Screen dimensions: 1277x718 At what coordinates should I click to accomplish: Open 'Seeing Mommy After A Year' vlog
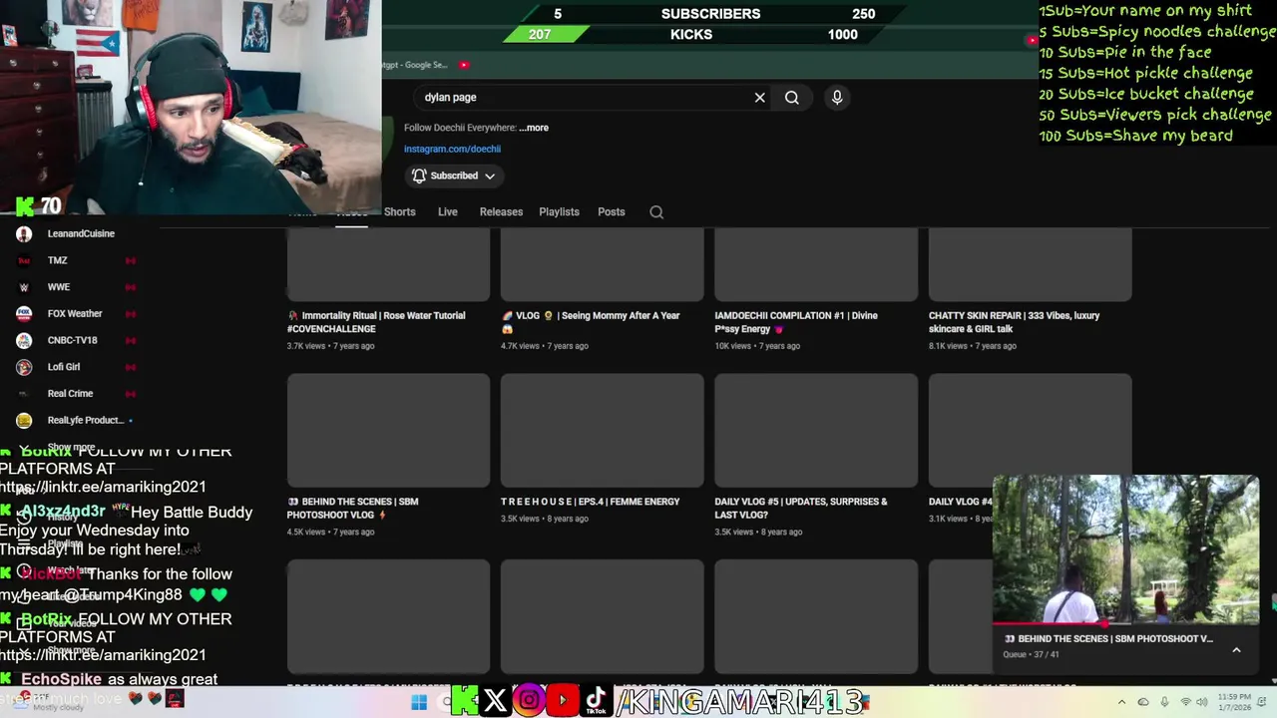pos(591,322)
